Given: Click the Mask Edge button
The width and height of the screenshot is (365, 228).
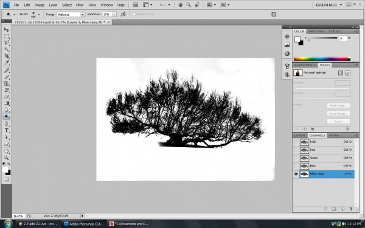Looking at the screenshot, I should tap(338, 106).
